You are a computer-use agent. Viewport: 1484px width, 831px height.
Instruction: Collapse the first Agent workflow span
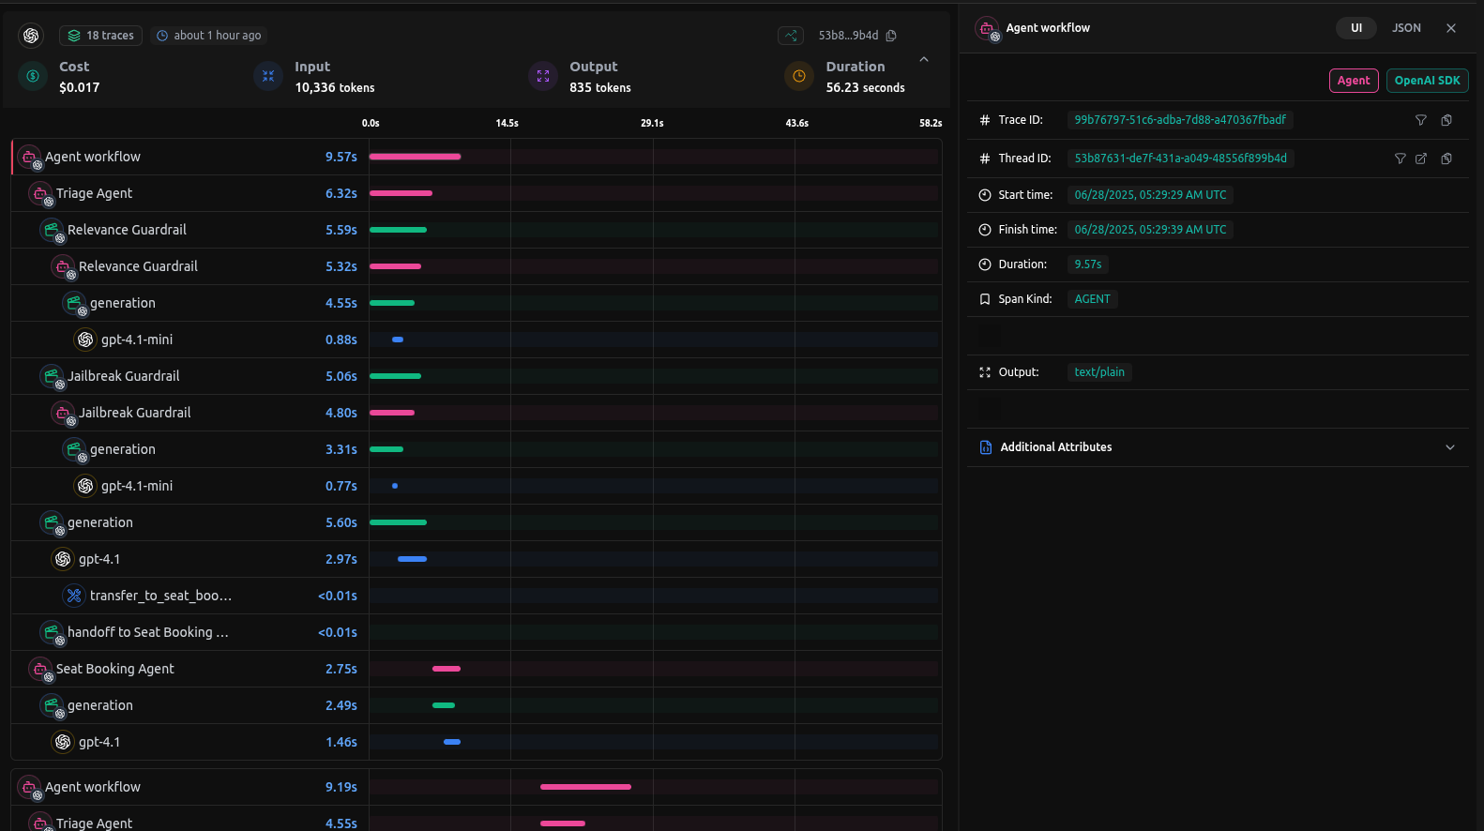point(29,157)
